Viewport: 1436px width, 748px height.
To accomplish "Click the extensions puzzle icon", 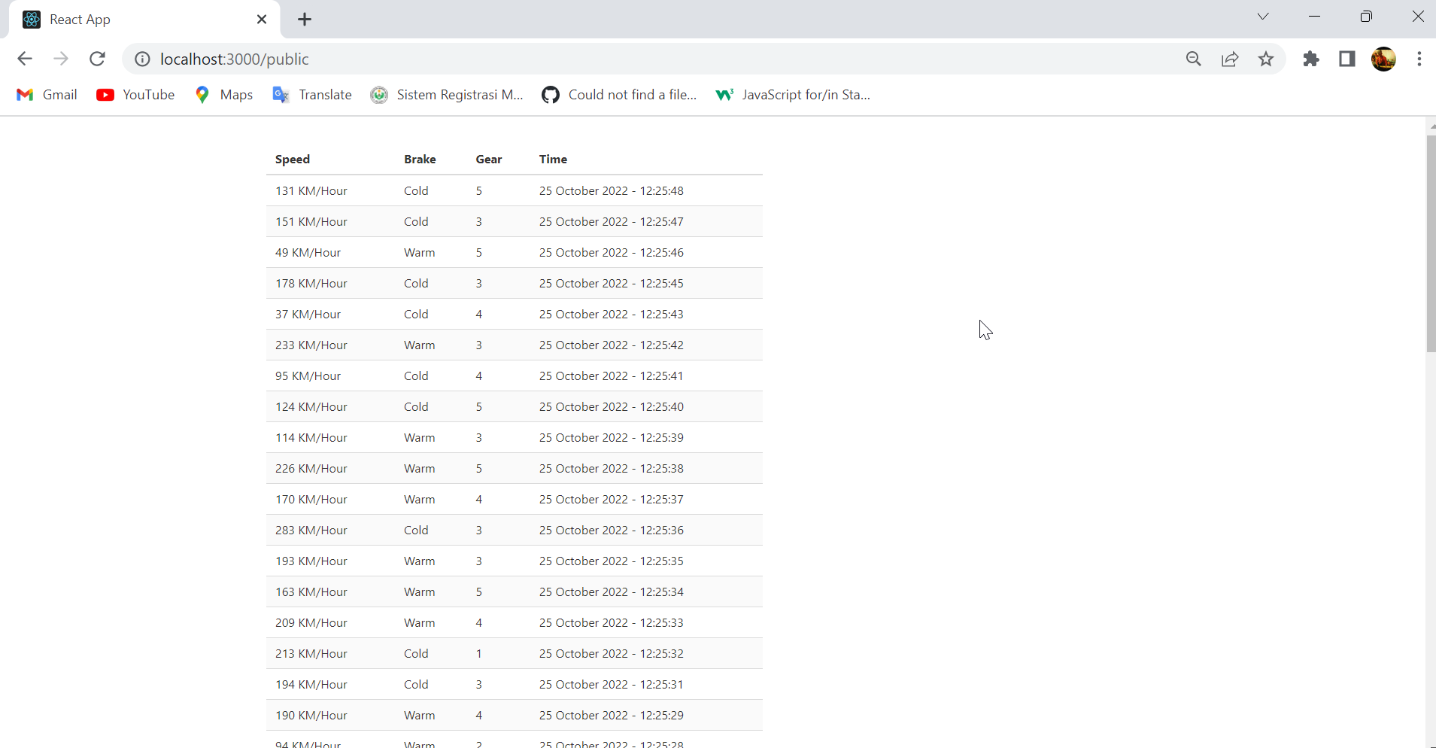I will point(1312,59).
